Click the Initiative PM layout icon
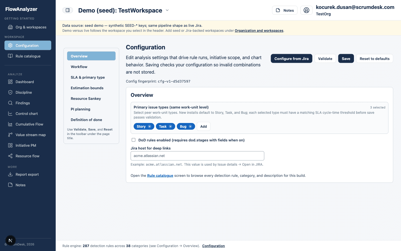Screen dimensions: 401x251 [x=10, y=145]
